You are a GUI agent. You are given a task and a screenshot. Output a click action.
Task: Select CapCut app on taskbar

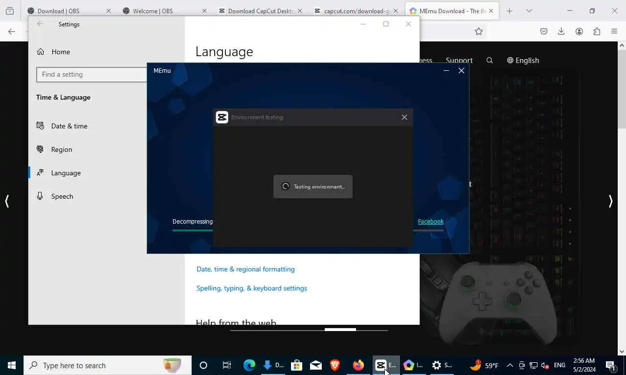(x=386, y=365)
